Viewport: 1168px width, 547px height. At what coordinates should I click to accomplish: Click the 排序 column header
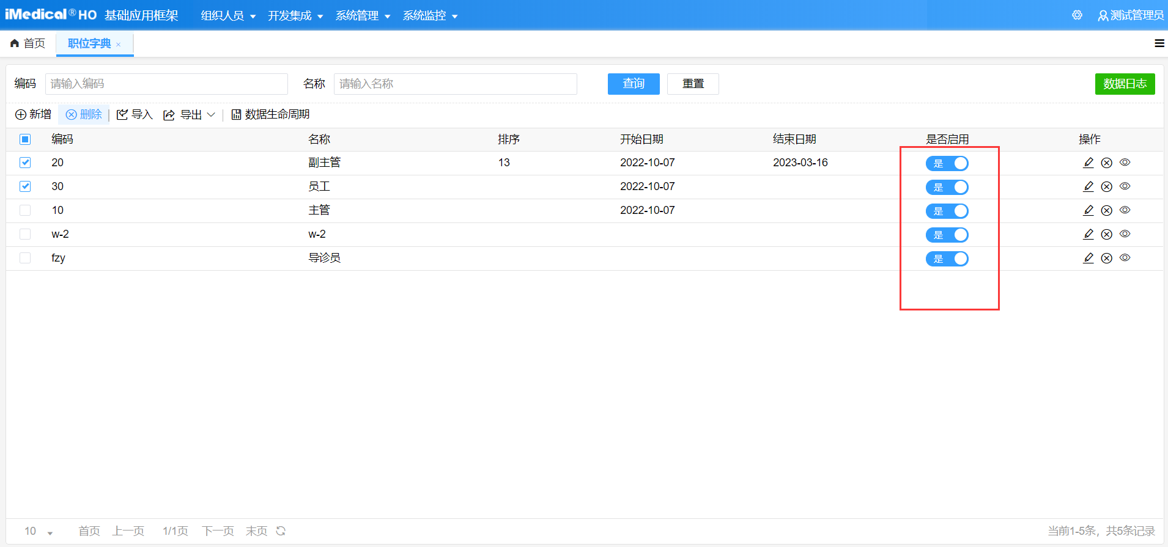point(509,139)
